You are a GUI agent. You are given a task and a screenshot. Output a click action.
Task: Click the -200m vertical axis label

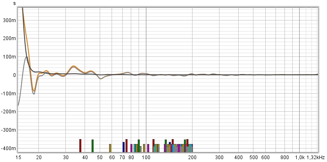pos(9,112)
